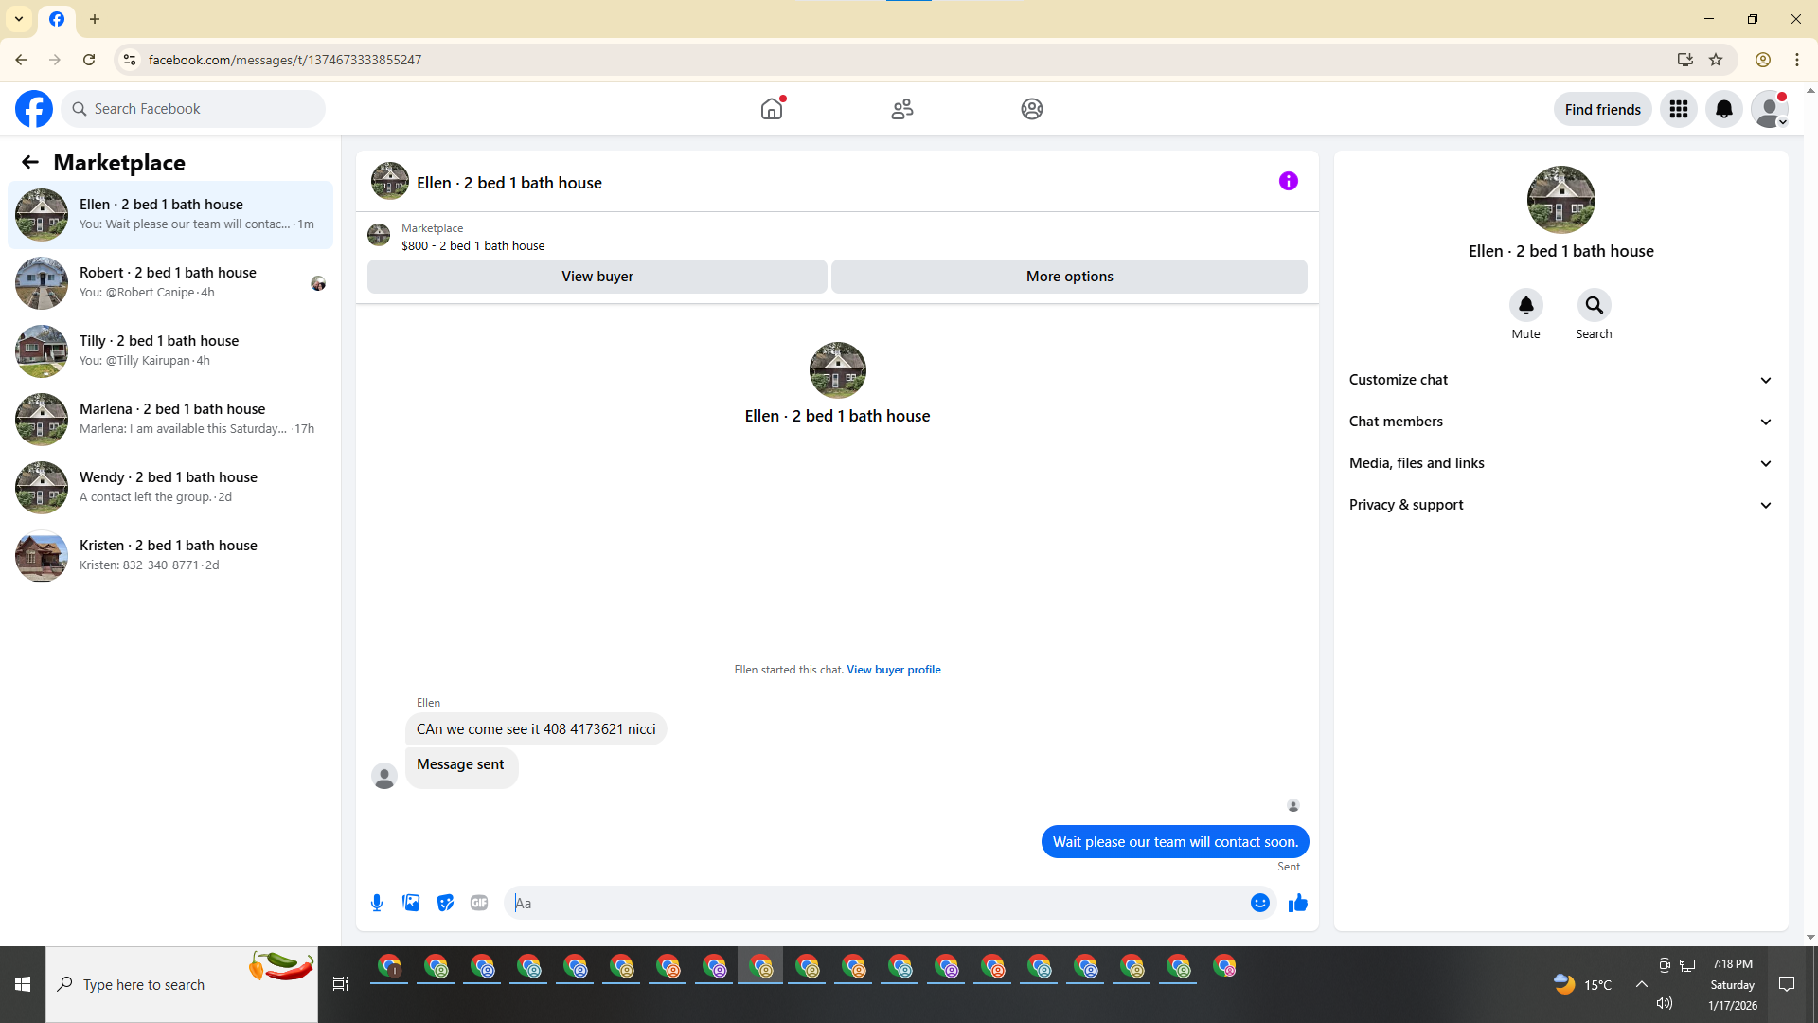Expand the Chat members section
The width and height of the screenshot is (1818, 1023).
(x=1560, y=422)
